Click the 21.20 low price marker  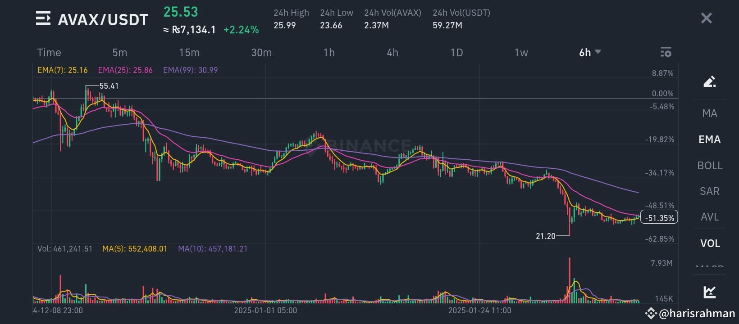(545, 235)
